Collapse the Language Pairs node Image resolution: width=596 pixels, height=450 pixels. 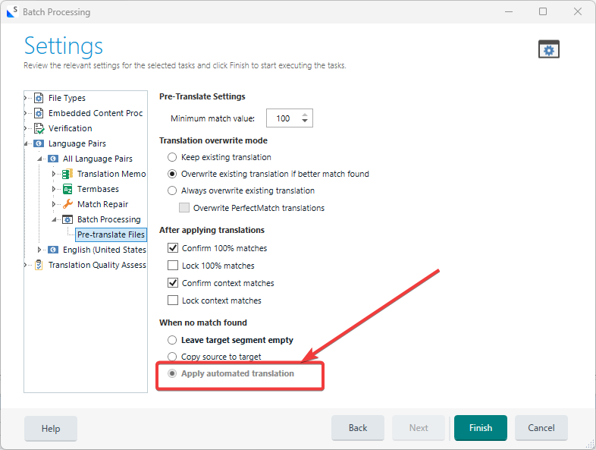[26, 143]
